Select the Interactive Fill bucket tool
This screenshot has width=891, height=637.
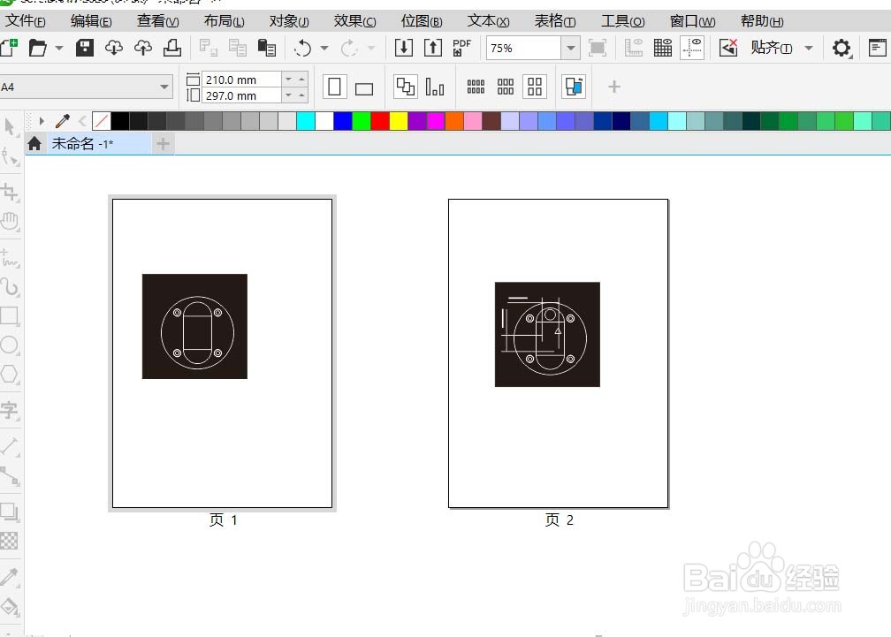click(10, 606)
